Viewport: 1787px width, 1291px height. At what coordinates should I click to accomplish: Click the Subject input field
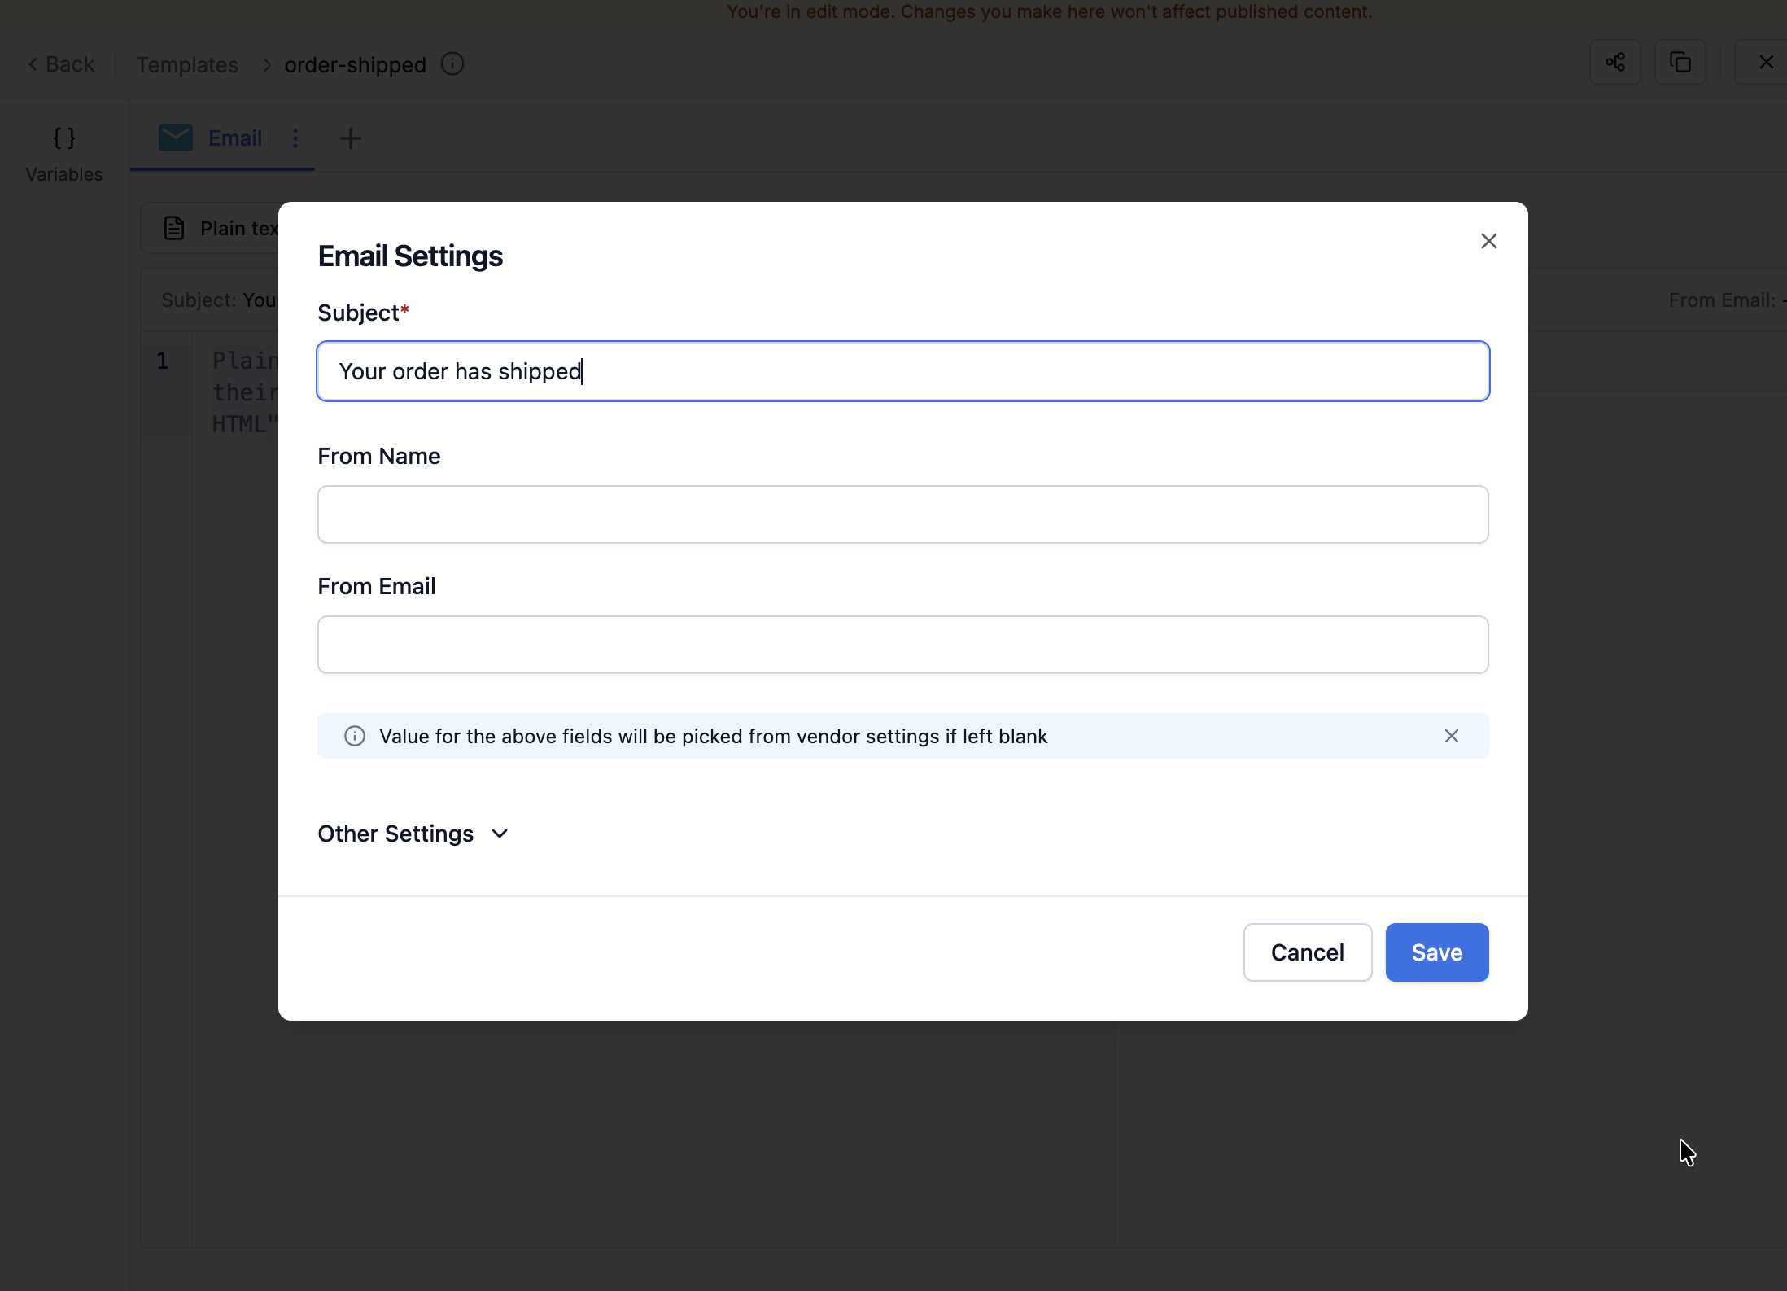(903, 371)
